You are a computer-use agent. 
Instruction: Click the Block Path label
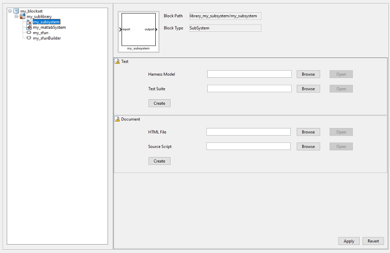coord(173,16)
